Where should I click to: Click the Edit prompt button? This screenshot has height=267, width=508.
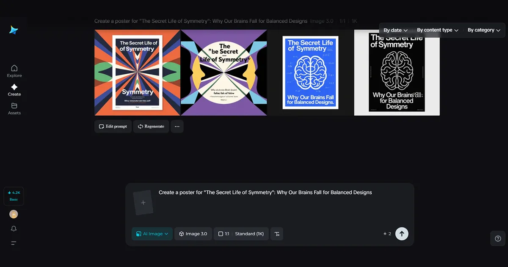pos(113,126)
